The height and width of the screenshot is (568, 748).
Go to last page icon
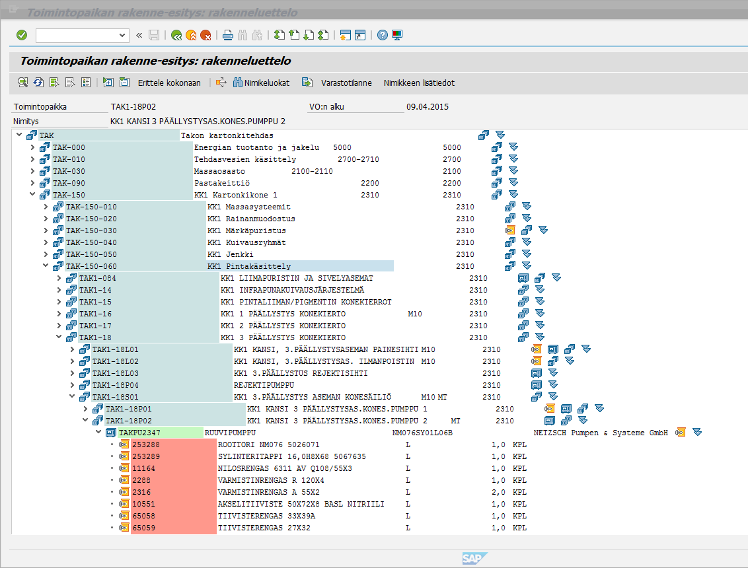(x=323, y=35)
